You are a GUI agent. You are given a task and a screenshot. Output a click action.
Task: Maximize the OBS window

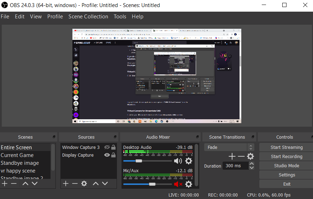(x=284, y=5)
